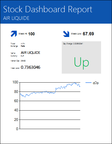Click the Stock Dashboard Report title
This screenshot has height=144, width=112.
tap(48, 9)
